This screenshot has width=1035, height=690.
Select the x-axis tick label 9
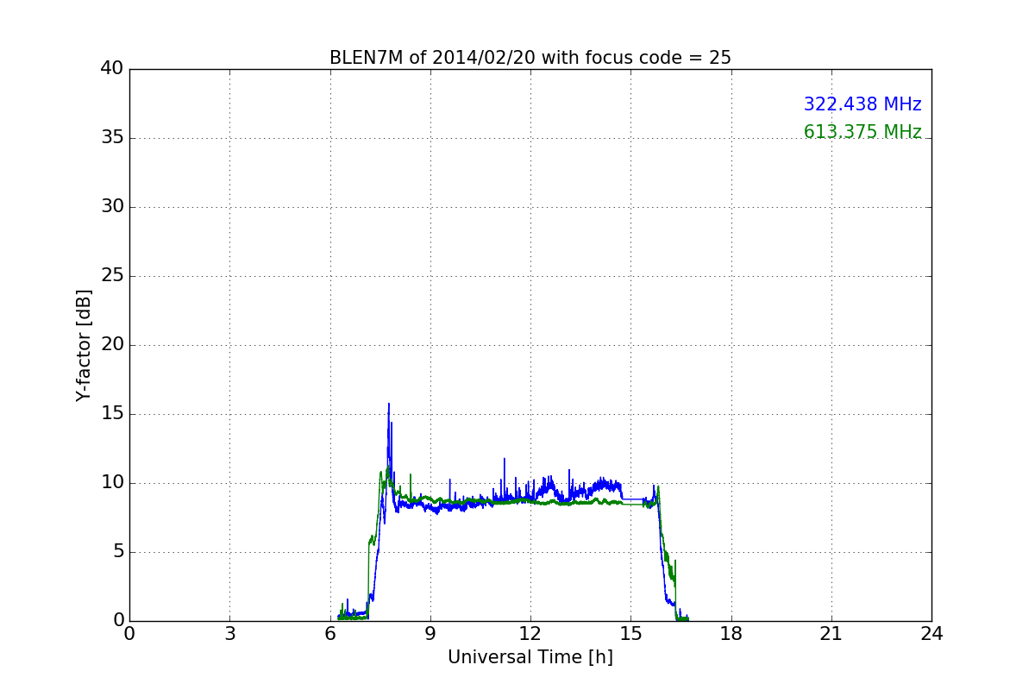[430, 634]
